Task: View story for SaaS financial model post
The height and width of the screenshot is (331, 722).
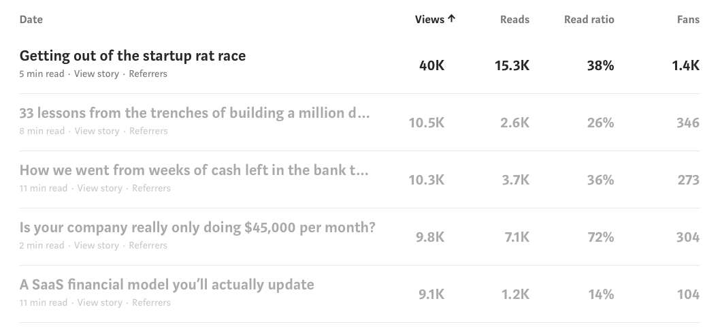Action: pyautogui.click(x=100, y=302)
